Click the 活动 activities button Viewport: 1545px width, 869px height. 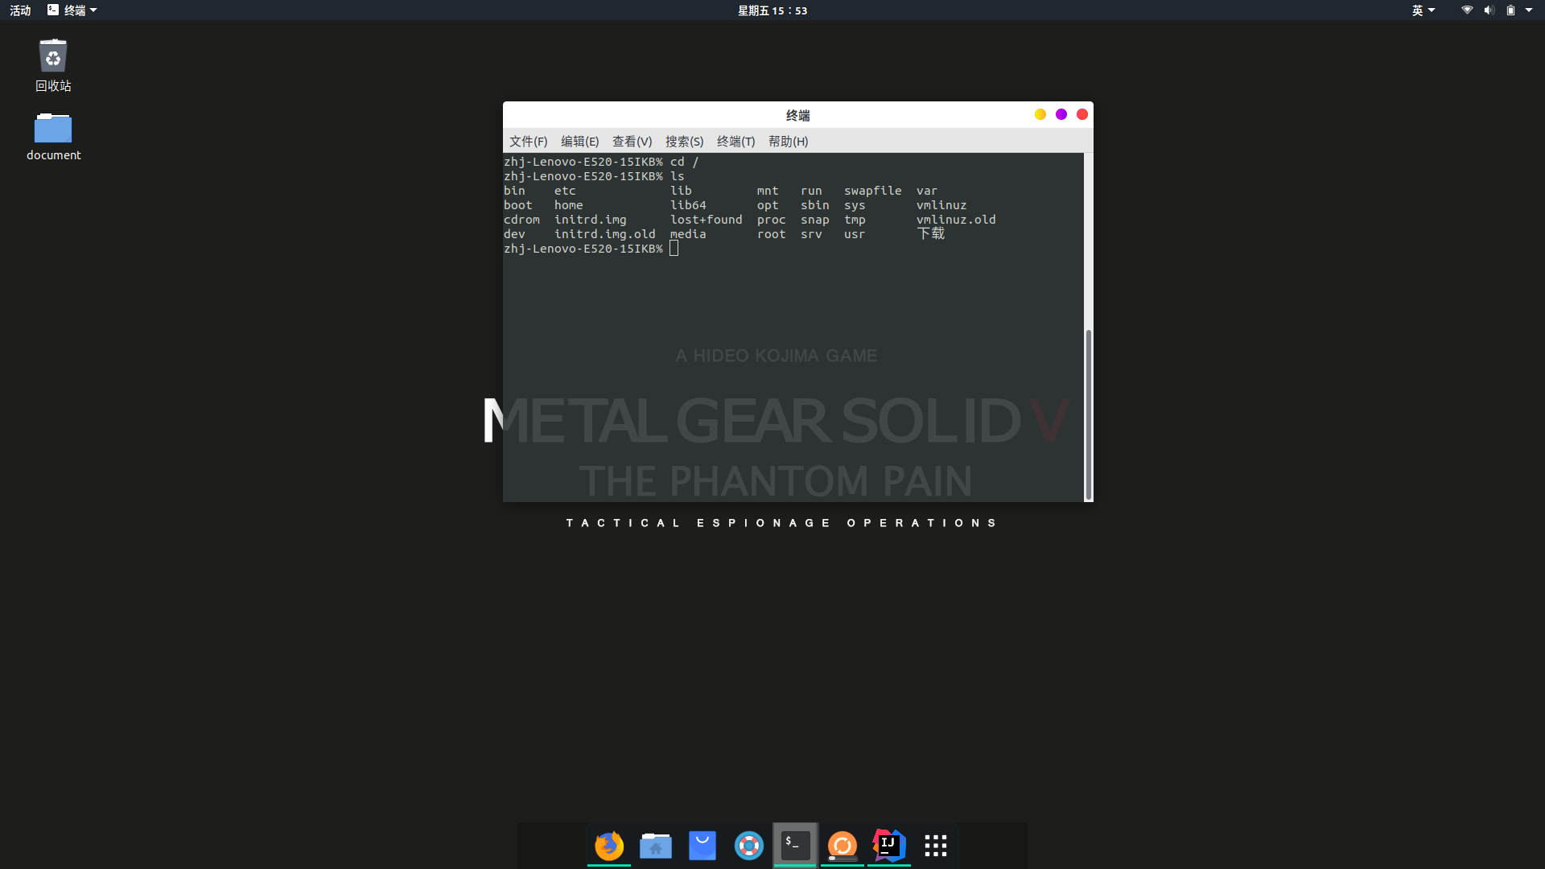[x=20, y=10]
